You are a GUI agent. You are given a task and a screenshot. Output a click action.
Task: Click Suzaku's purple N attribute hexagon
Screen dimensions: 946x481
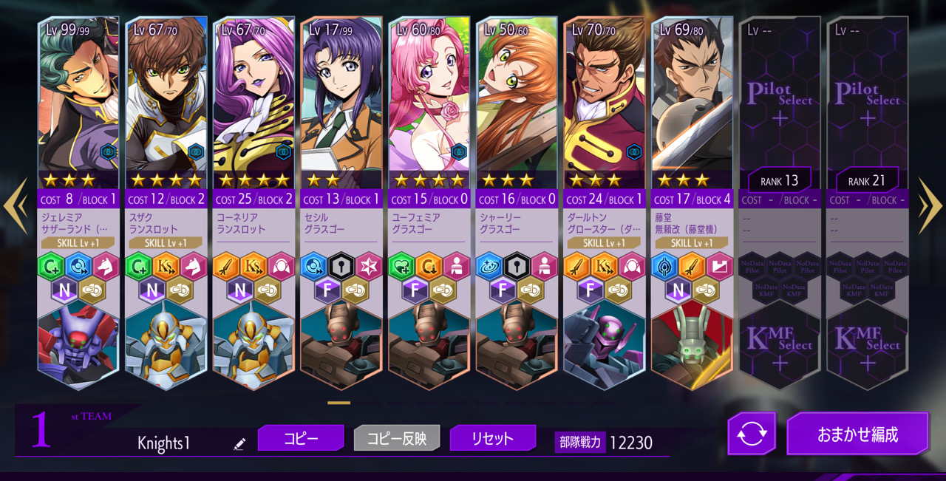point(152,290)
